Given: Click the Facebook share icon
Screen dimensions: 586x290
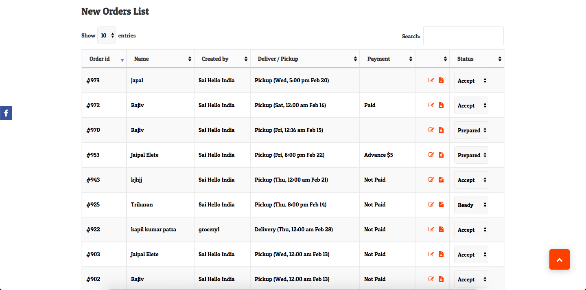Looking at the screenshot, I should tap(6, 113).
